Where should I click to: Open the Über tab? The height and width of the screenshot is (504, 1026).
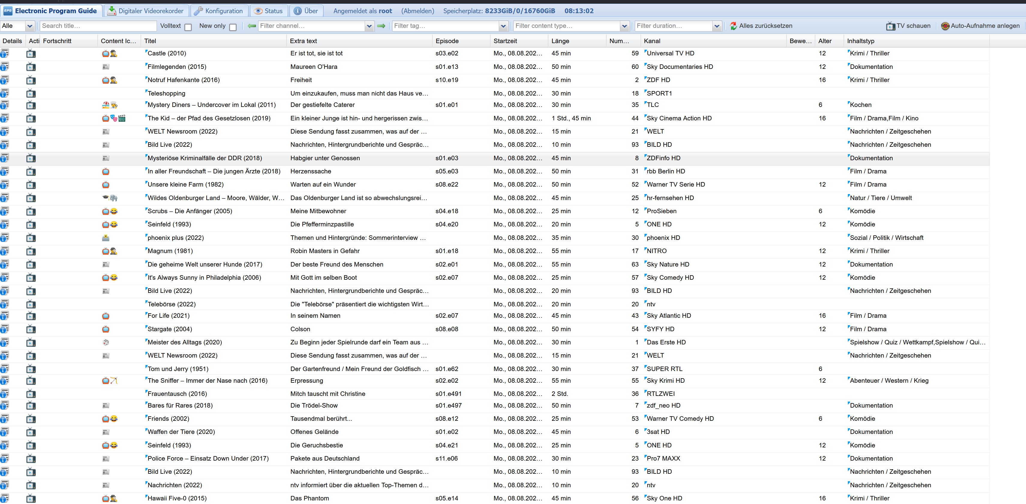tap(306, 11)
